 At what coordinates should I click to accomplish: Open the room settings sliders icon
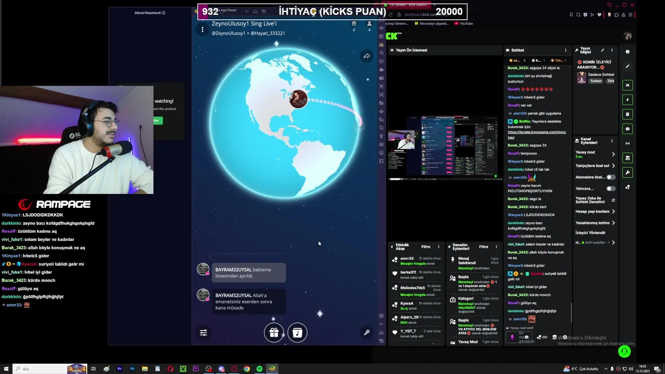[x=204, y=332]
